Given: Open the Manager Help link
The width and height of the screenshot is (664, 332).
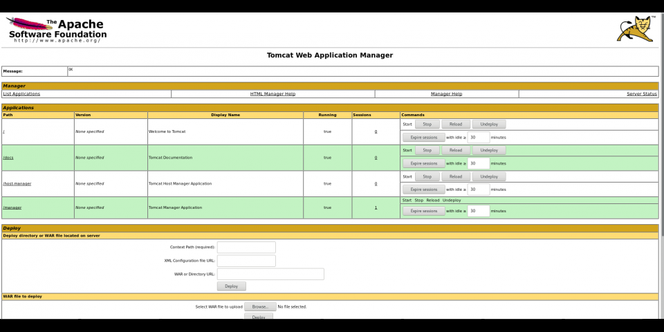Looking at the screenshot, I should [446, 93].
